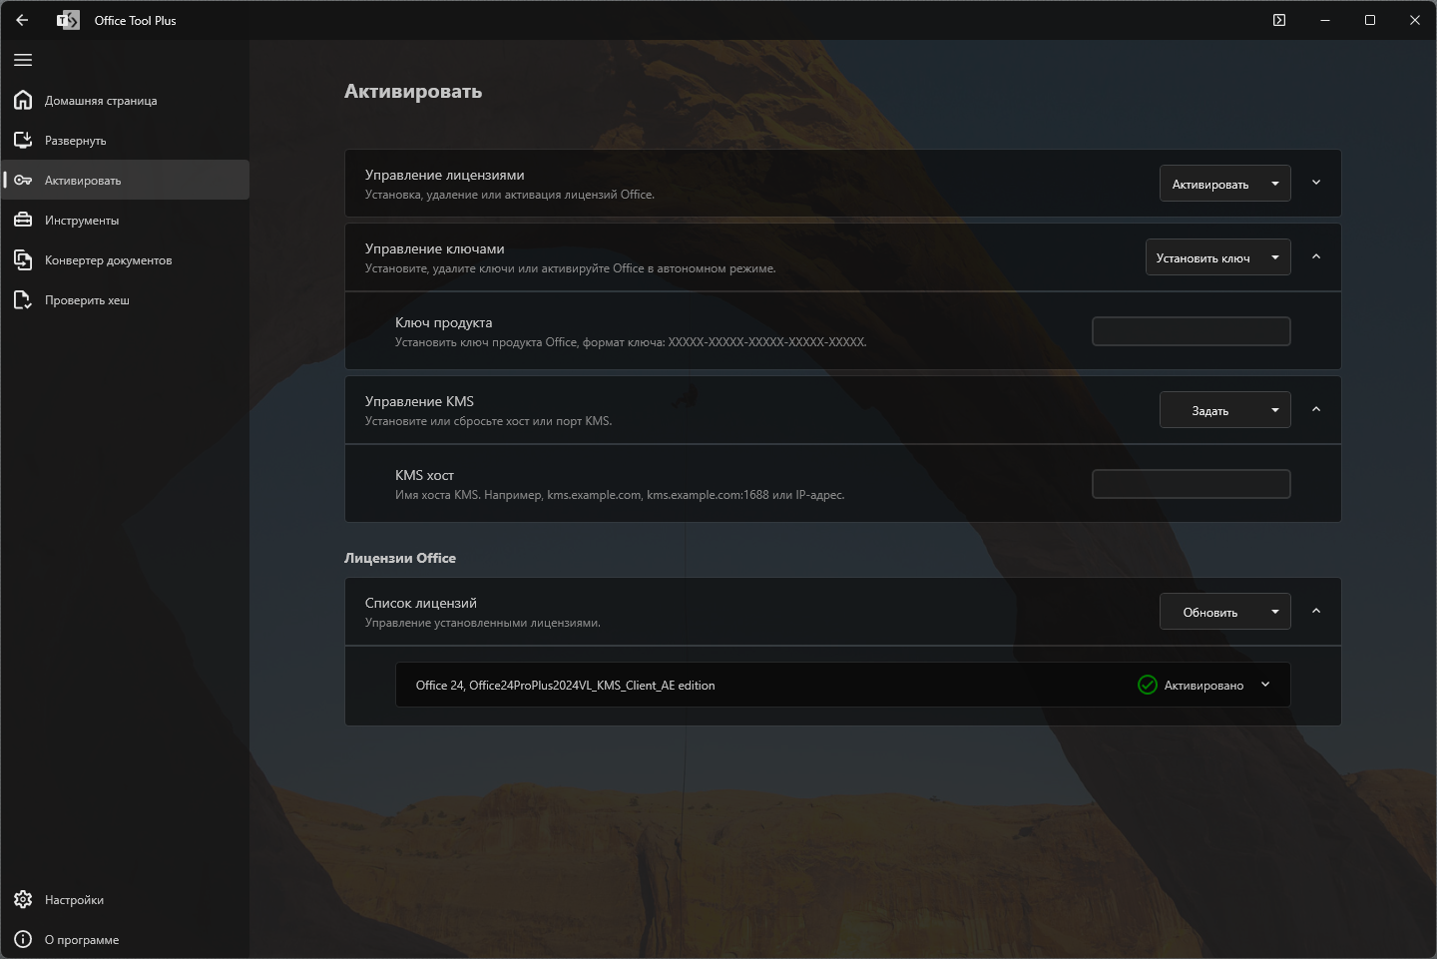Viewport: 1437px width, 959px height.
Task: Click the Управление ключами heading
Action: (434, 248)
